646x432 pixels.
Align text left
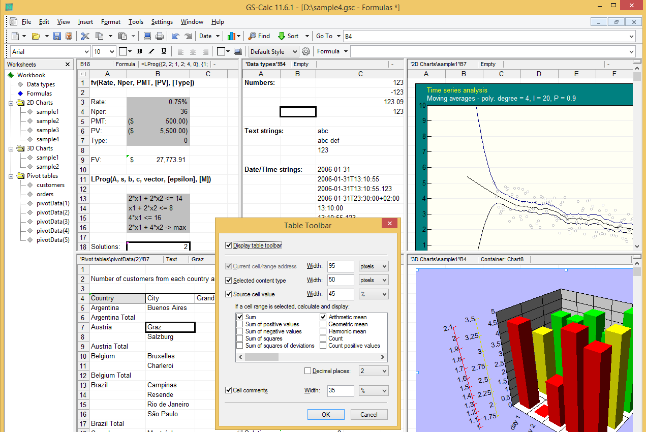[x=180, y=51]
